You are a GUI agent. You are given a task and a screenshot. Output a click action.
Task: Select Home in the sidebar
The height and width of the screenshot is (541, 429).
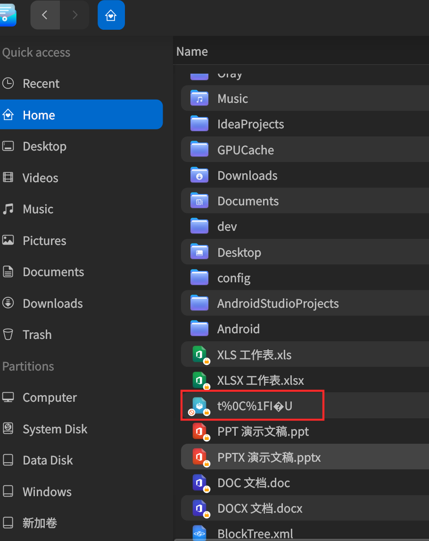point(81,115)
